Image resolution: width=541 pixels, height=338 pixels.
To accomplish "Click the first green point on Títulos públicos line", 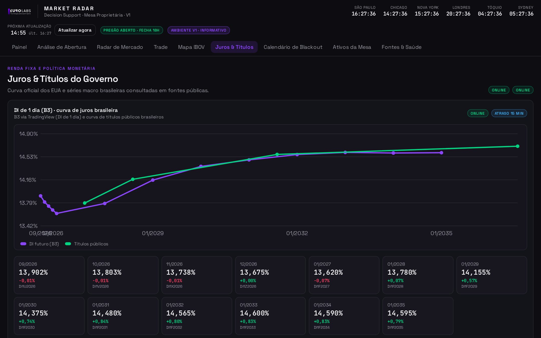I will (85, 203).
